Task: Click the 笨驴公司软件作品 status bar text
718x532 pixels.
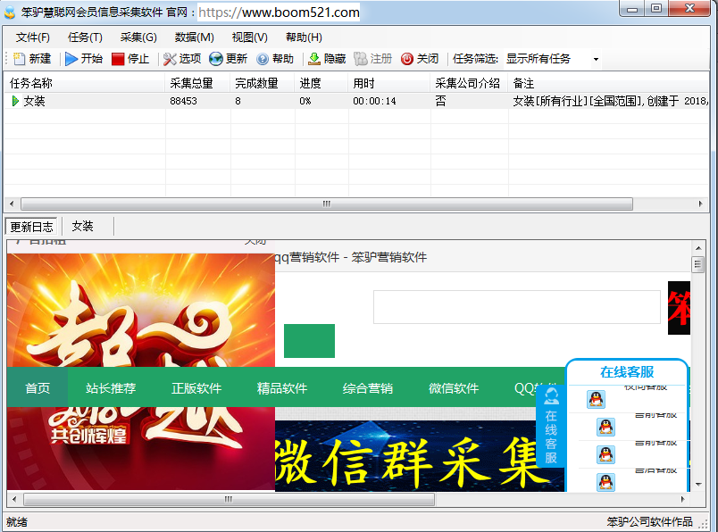Action: coord(650,521)
